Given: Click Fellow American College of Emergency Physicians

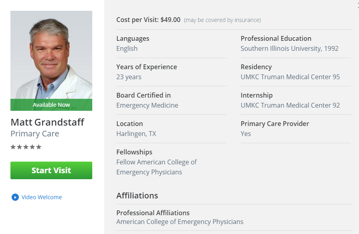Looking at the screenshot, I should [156, 167].
